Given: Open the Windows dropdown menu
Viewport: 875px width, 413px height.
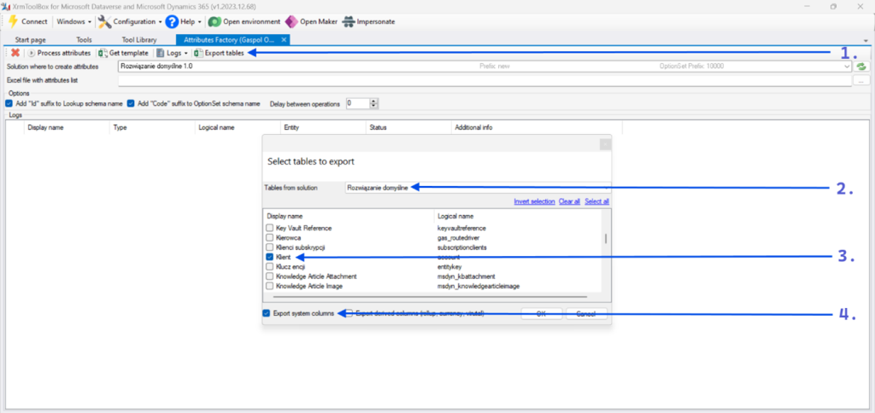Looking at the screenshot, I should pyautogui.click(x=73, y=21).
